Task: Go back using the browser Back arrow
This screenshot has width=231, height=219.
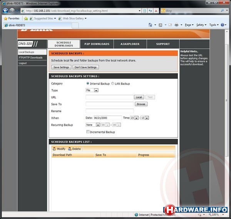Action: click(5, 11)
